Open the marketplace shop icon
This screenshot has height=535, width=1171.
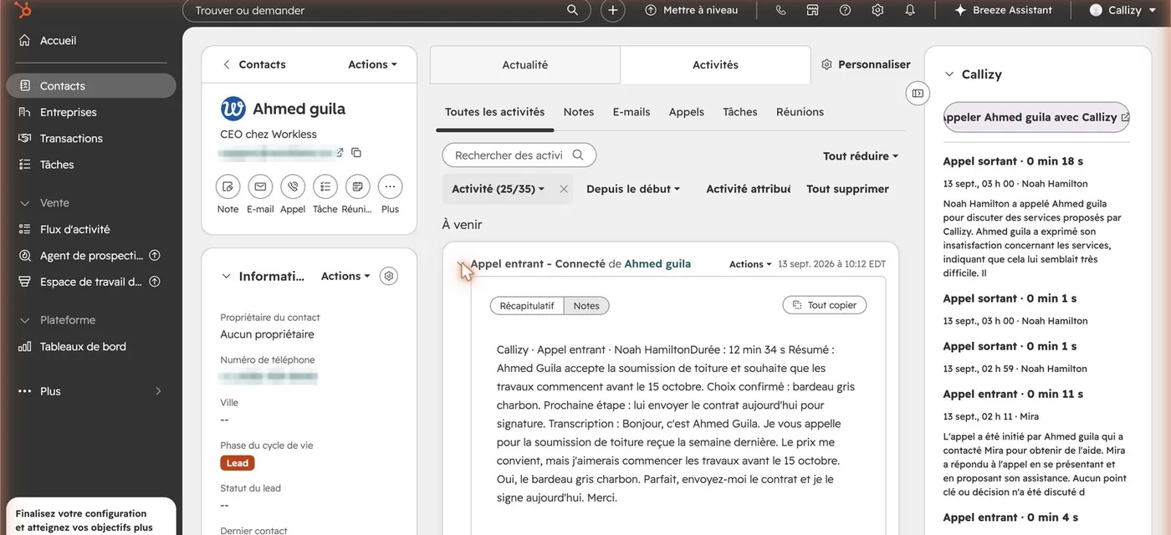click(812, 10)
